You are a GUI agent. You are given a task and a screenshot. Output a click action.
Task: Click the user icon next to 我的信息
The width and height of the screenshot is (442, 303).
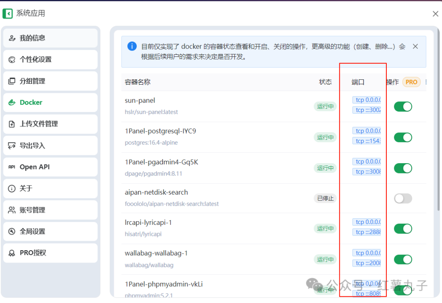[12, 38]
